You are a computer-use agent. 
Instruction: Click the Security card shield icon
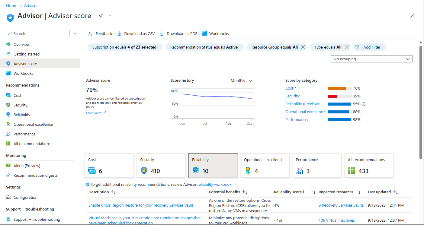[x=144, y=171]
